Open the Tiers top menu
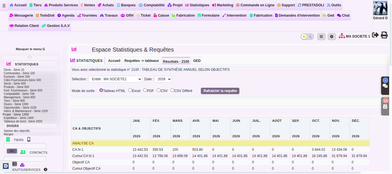The height and width of the screenshot is (174, 392). click(35, 5)
